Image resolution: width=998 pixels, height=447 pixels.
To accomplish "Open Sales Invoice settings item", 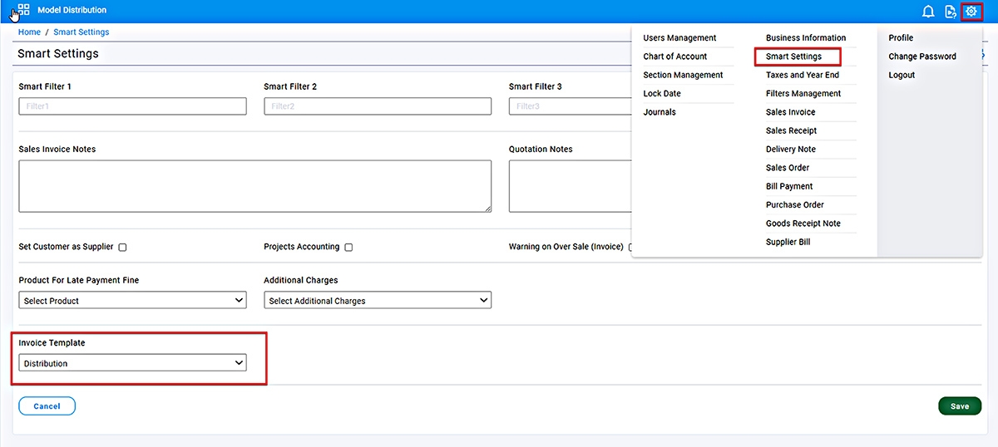I will click(x=790, y=112).
